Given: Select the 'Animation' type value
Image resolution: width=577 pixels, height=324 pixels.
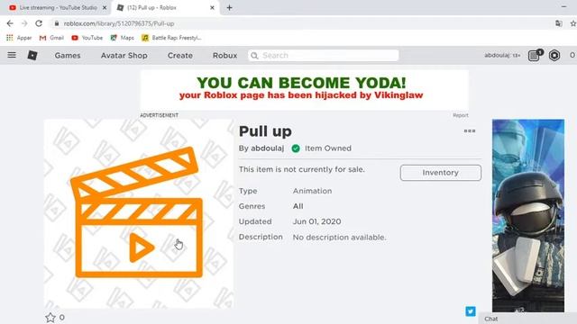Looking at the screenshot, I should [313, 191].
